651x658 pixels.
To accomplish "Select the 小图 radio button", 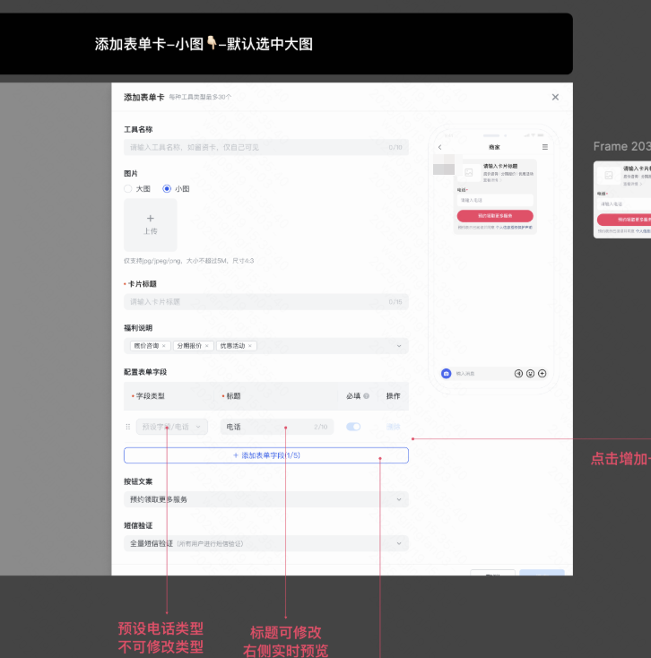I will [167, 189].
